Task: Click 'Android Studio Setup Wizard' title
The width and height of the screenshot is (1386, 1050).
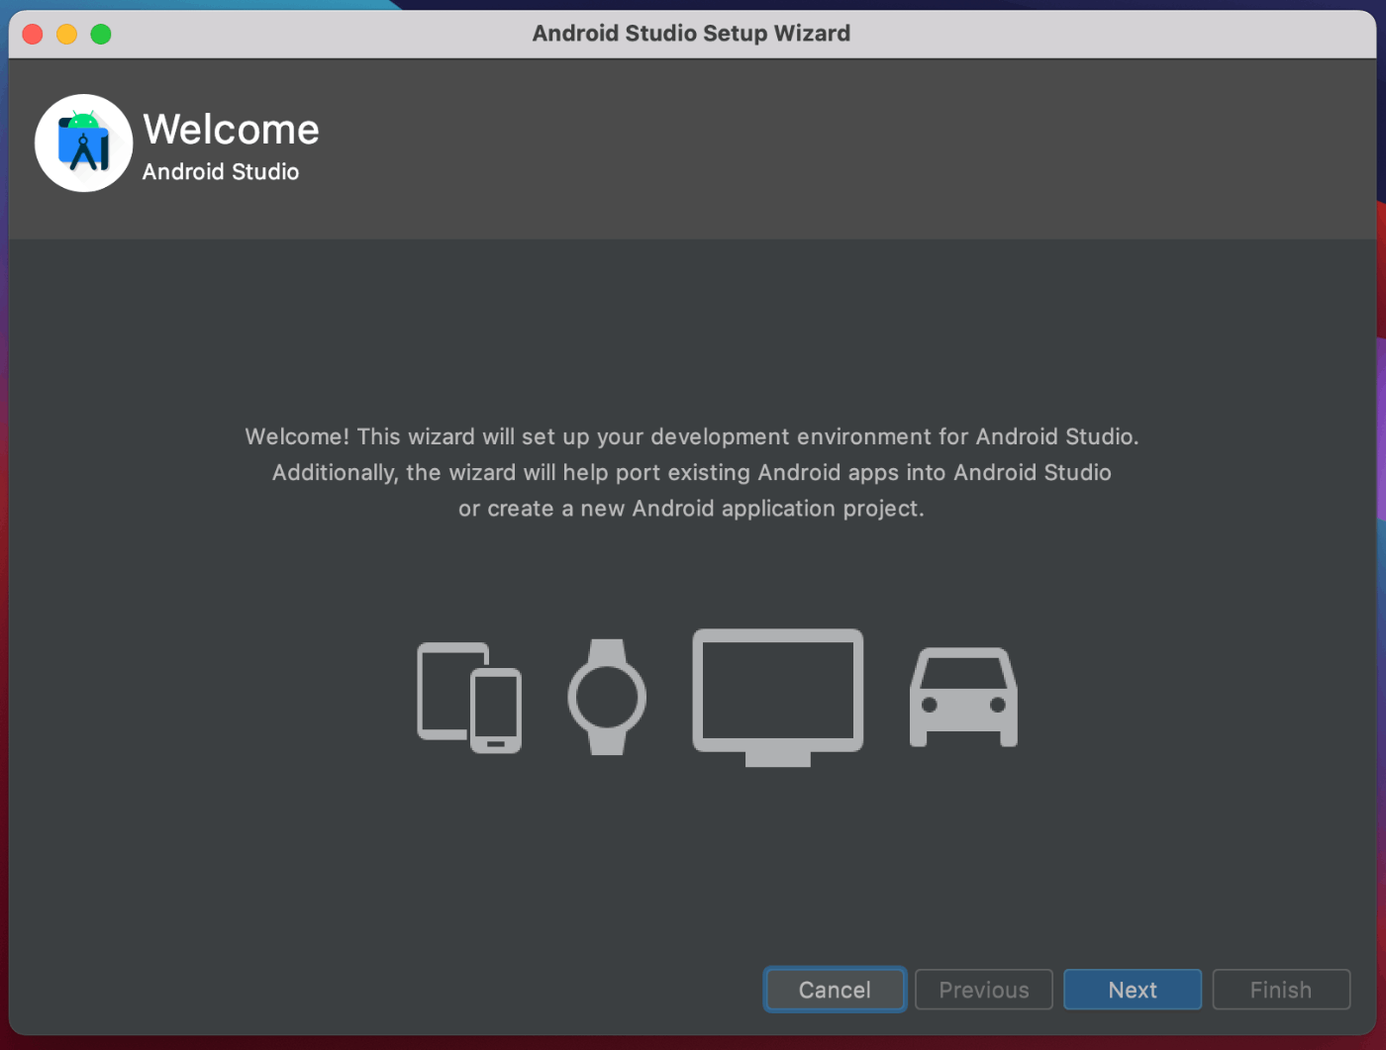Action: click(x=691, y=34)
